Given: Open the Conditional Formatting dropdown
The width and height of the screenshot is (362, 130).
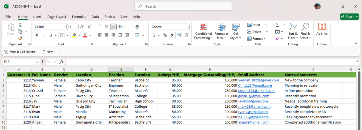Looking at the screenshot, I should [203, 31].
